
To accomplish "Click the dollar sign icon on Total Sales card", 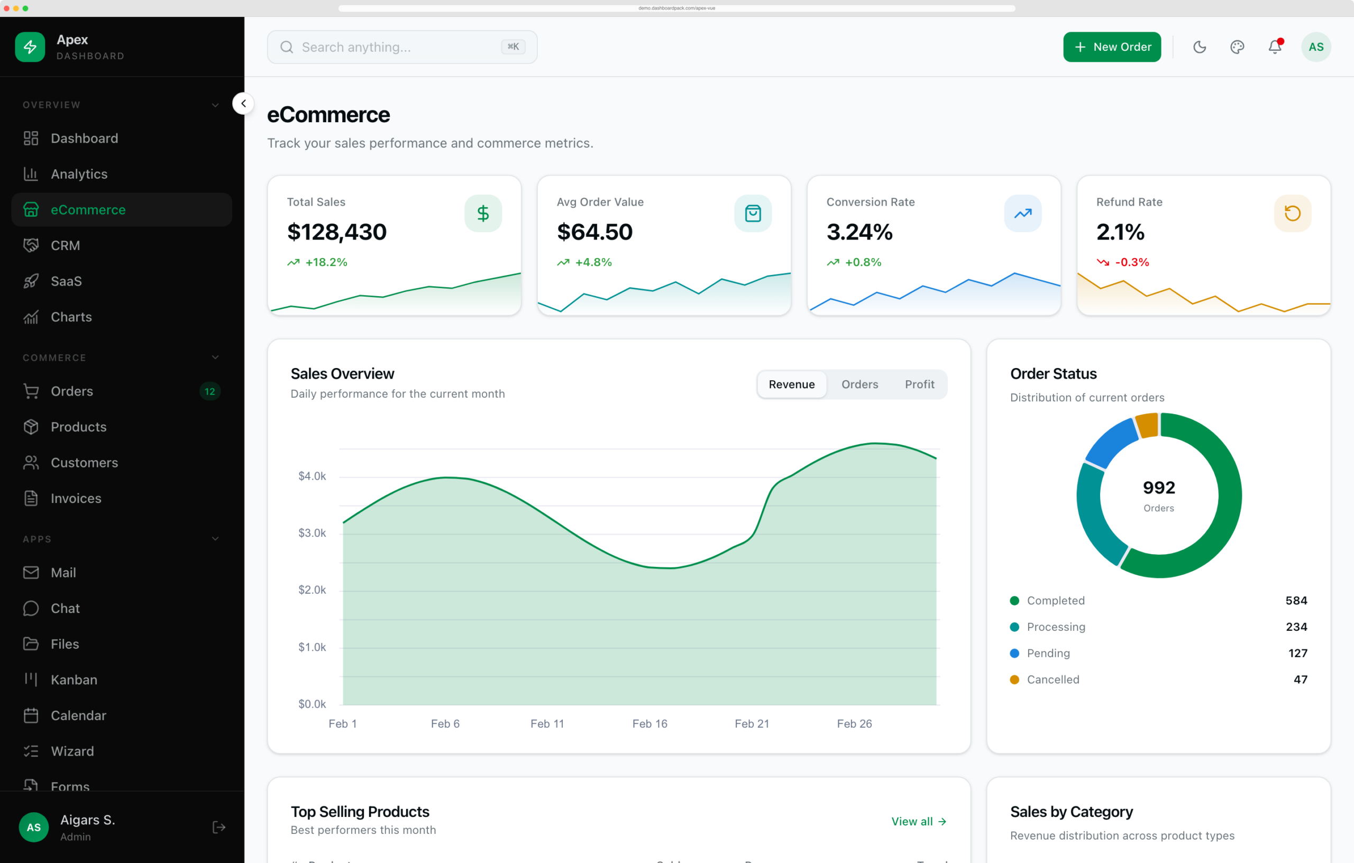I will (x=483, y=213).
